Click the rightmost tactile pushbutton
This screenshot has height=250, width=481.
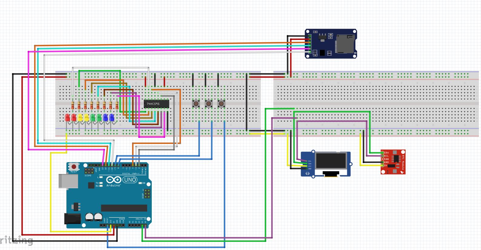tap(221, 104)
